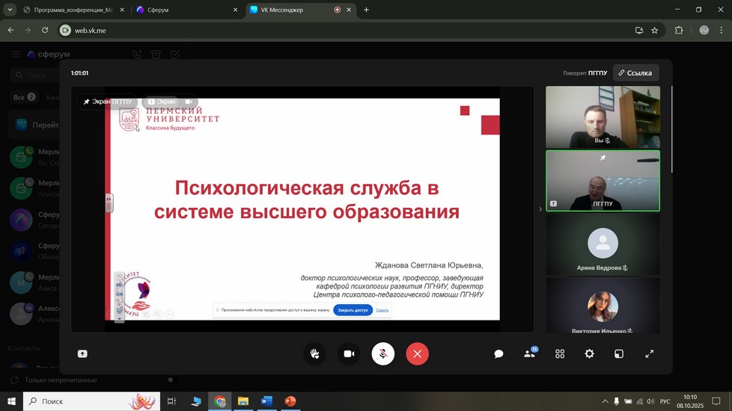Toggle the camera on or off
This screenshot has width=732, height=411.
(x=349, y=353)
